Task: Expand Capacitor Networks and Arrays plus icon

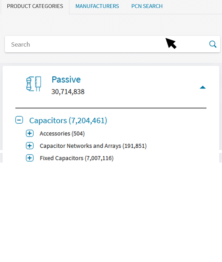Action: (x=30, y=146)
